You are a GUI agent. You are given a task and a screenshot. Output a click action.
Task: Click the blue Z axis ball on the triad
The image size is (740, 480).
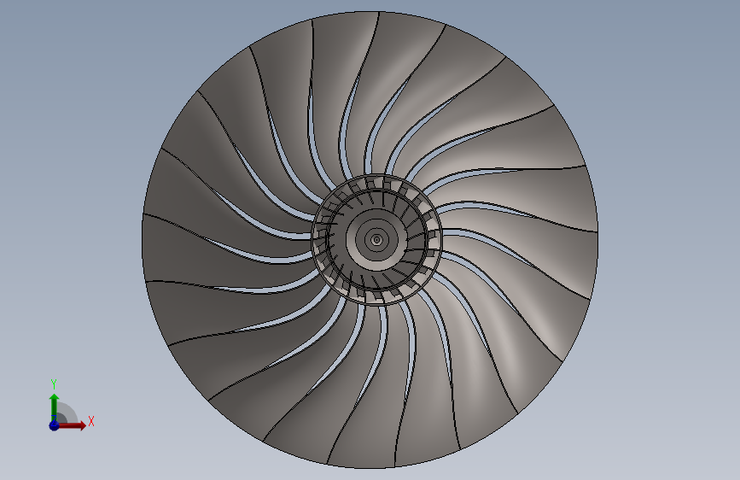(54, 425)
